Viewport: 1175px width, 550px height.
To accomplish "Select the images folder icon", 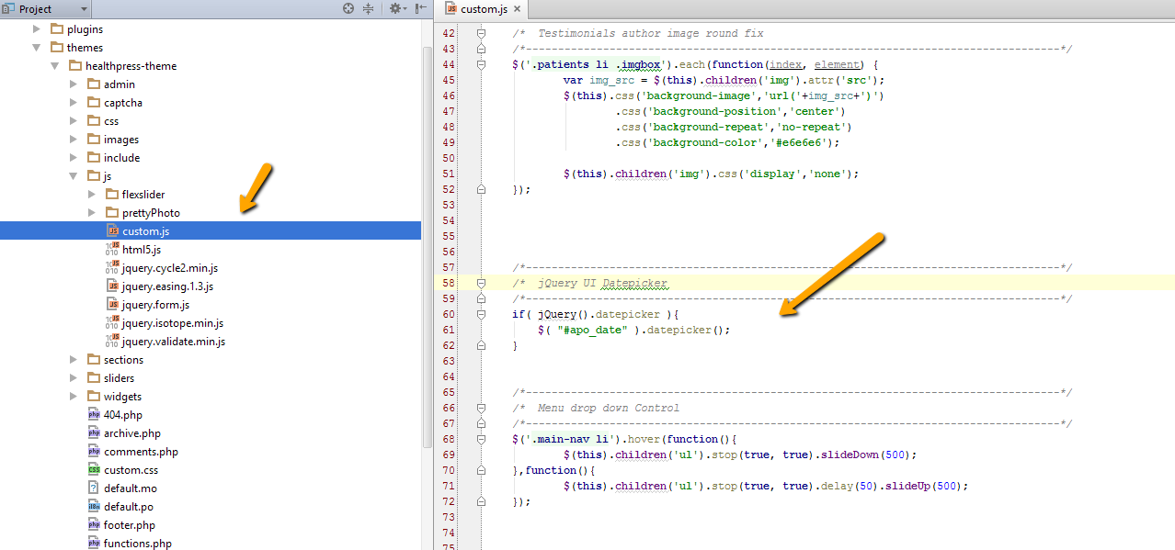I will click(x=94, y=139).
